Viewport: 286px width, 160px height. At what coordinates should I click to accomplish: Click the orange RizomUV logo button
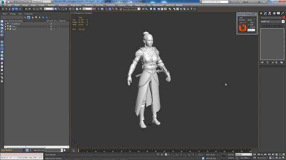(243, 28)
